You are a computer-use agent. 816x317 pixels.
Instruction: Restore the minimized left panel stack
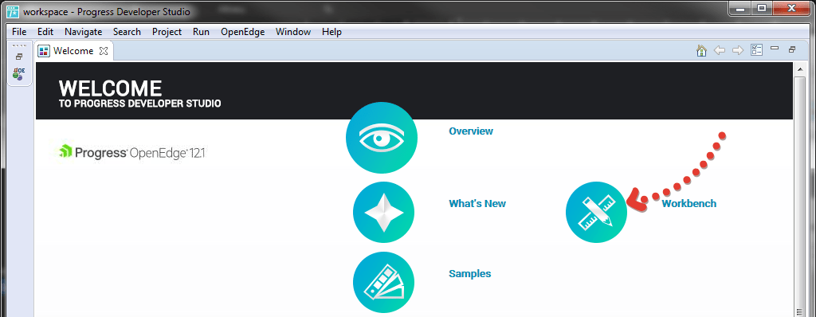[19, 57]
